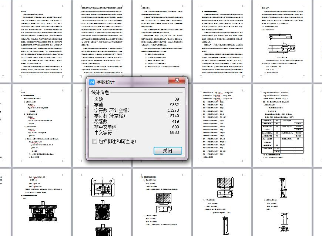Select 字符数(不计空格) value 11273
The height and width of the screenshot is (236, 322).
tap(173, 110)
